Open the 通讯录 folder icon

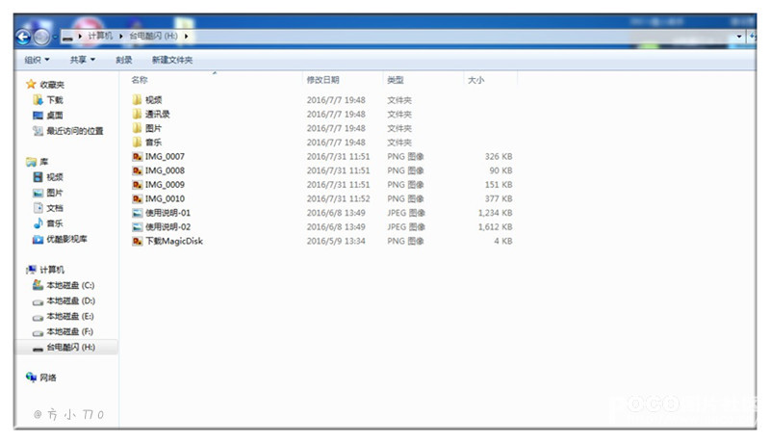pos(138,114)
